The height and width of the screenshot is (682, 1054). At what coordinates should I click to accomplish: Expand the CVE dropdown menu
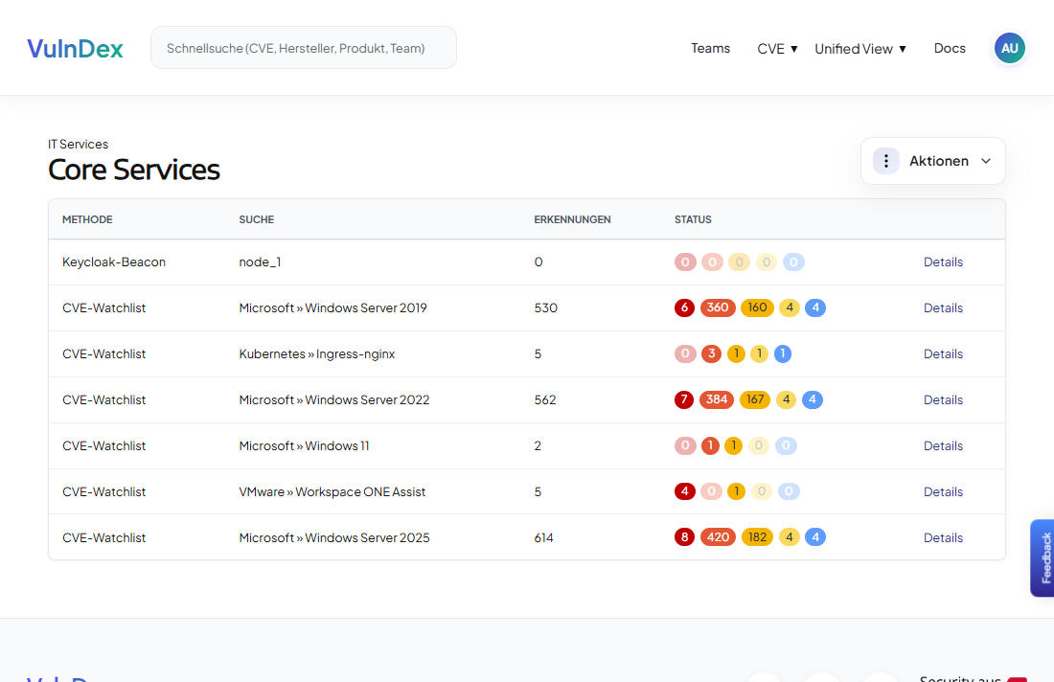pos(777,49)
